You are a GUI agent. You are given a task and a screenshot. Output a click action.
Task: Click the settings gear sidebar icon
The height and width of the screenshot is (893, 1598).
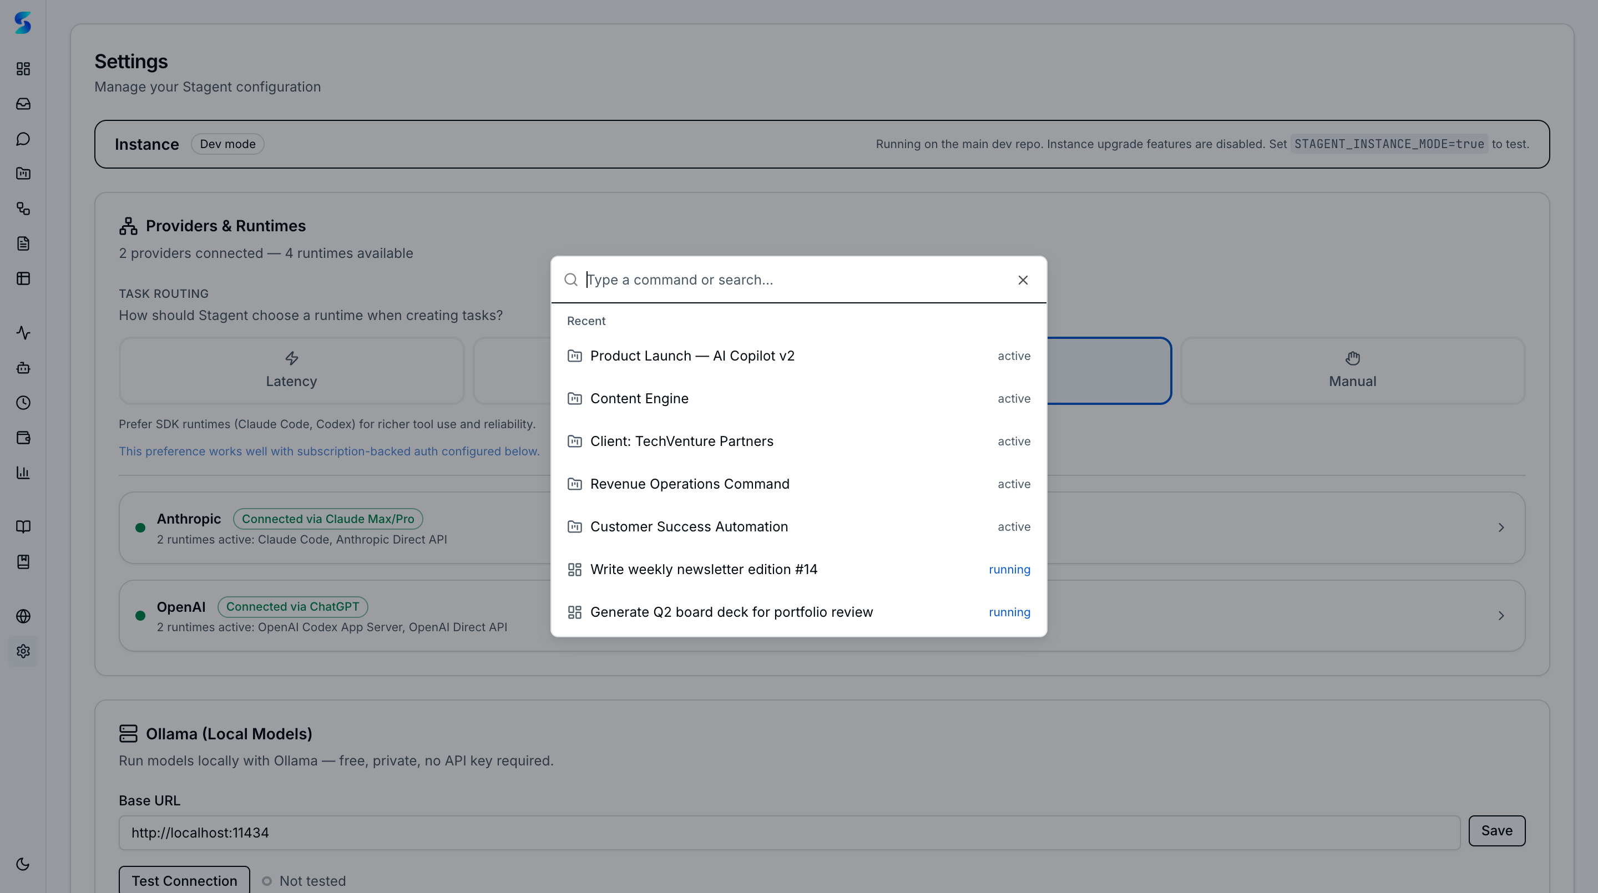click(x=23, y=651)
